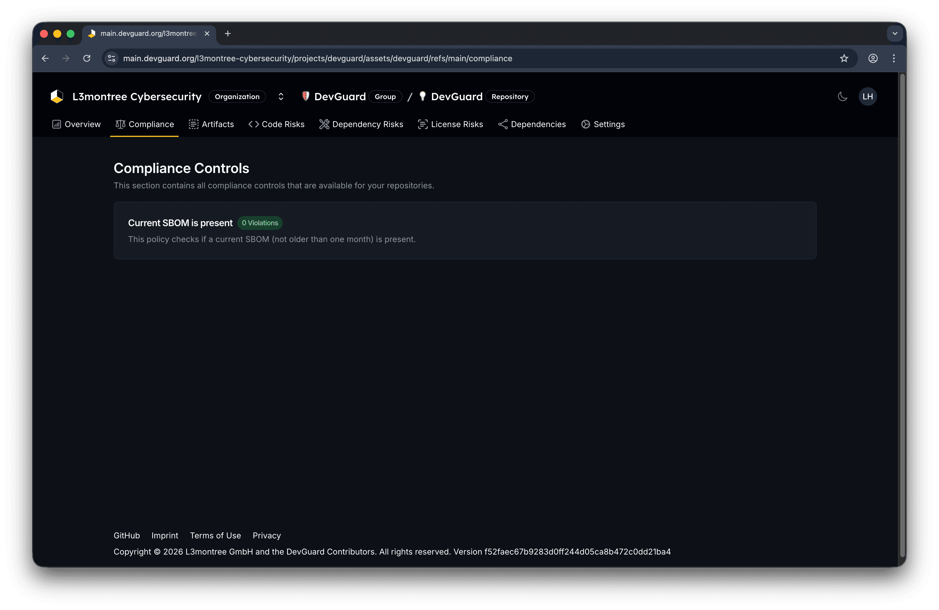Screen dimensions: 939x610
Task: Toggle dark mode with the moon icon
Action: coord(842,96)
